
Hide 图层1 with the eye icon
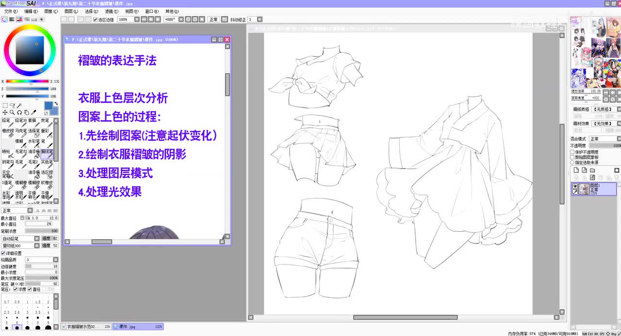point(575,186)
